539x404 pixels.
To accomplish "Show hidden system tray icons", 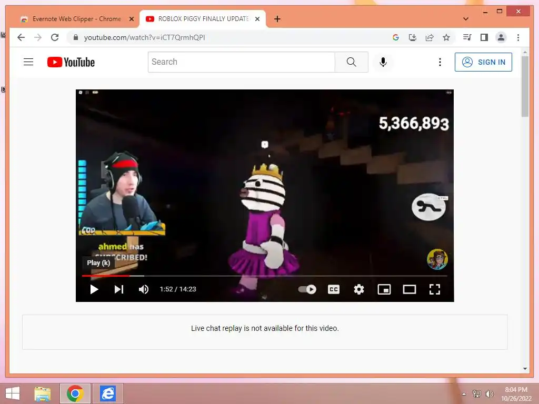I will pos(464,394).
